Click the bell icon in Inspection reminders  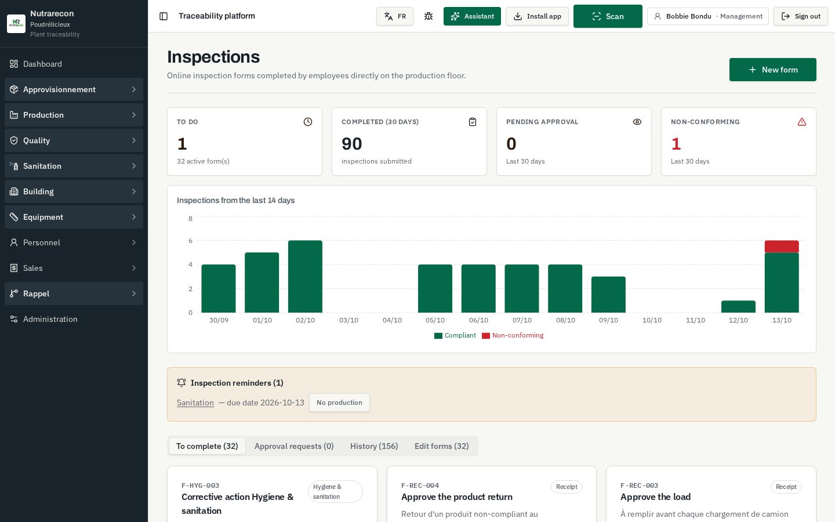pos(181,383)
